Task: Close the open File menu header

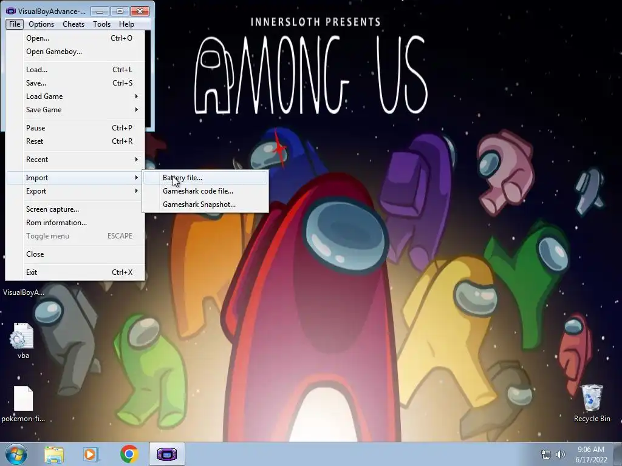Action: pos(15,24)
